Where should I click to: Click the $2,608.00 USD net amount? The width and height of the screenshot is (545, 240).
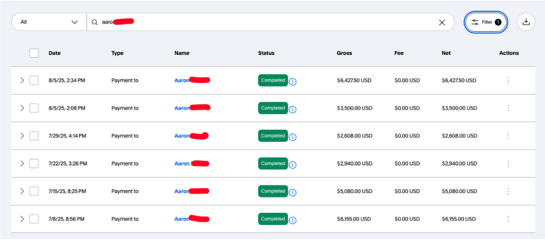point(460,136)
